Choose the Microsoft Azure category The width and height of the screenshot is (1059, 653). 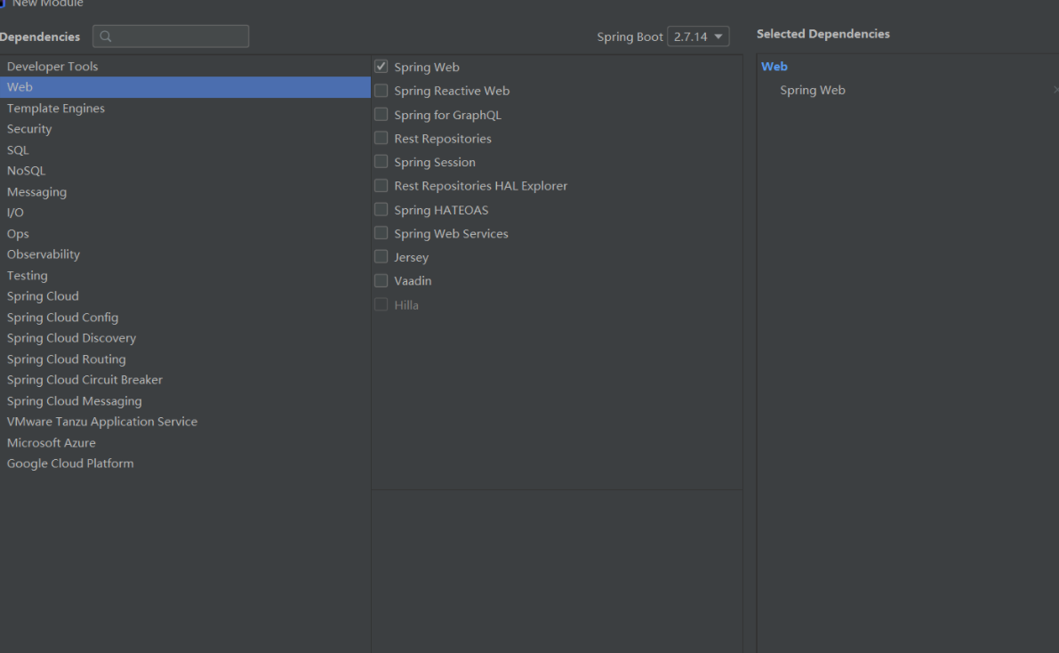52,443
